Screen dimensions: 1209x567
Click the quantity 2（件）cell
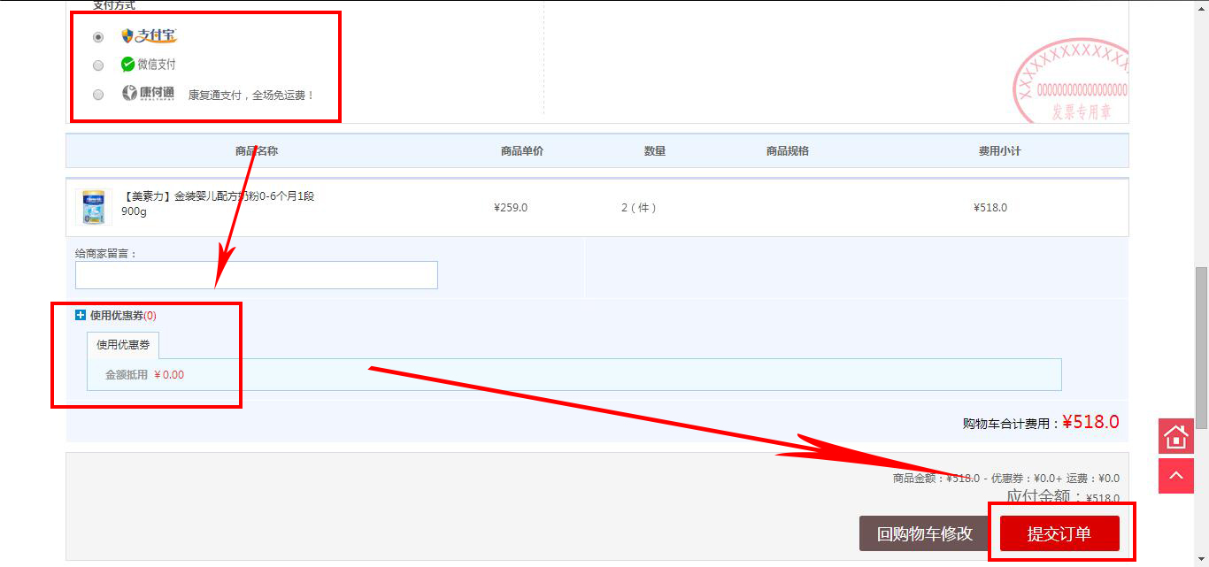pyautogui.click(x=639, y=208)
